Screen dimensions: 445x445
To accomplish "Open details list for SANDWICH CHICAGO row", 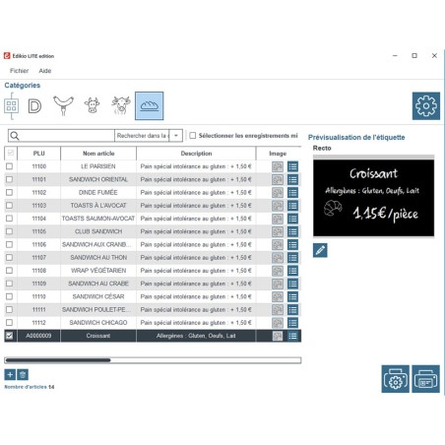I will tap(292, 323).
